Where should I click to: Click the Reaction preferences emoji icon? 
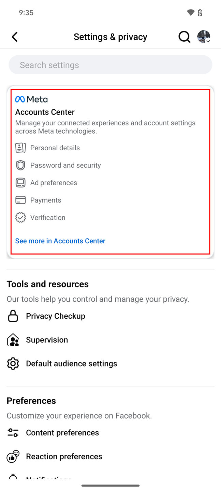(13, 456)
